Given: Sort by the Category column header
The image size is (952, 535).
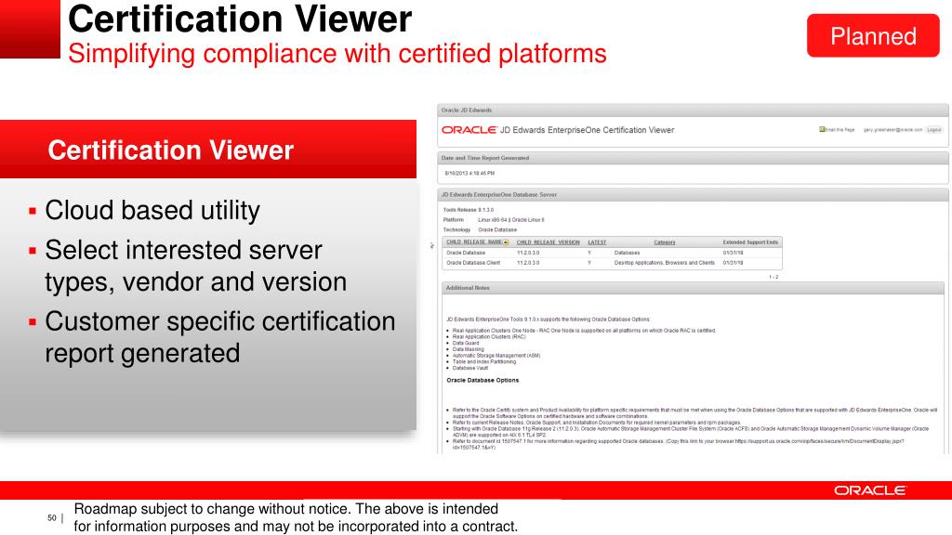Looking at the screenshot, I should pos(665,242).
